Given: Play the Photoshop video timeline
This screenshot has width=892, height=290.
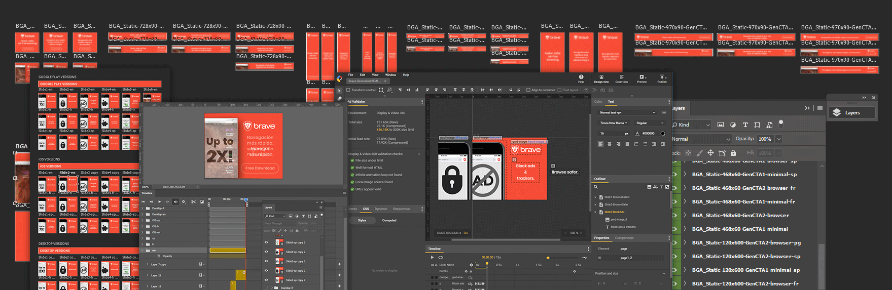Looking at the screenshot, I should pyautogui.click(x=159, y=201).
